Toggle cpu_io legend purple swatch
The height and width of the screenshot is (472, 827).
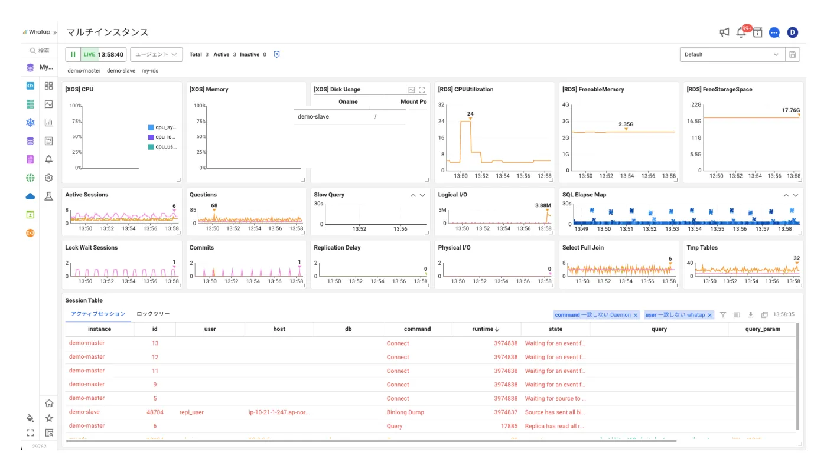(151, 137)
